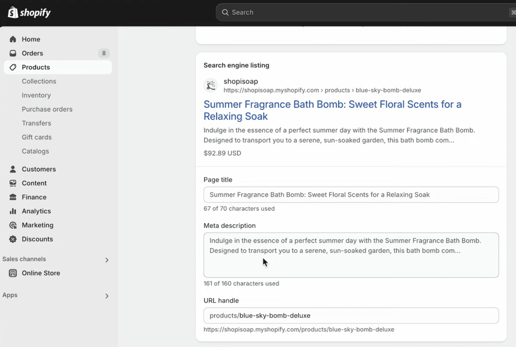The image size is (516, 347).
Task: Open Analytics section
Action: pos(36,211)
